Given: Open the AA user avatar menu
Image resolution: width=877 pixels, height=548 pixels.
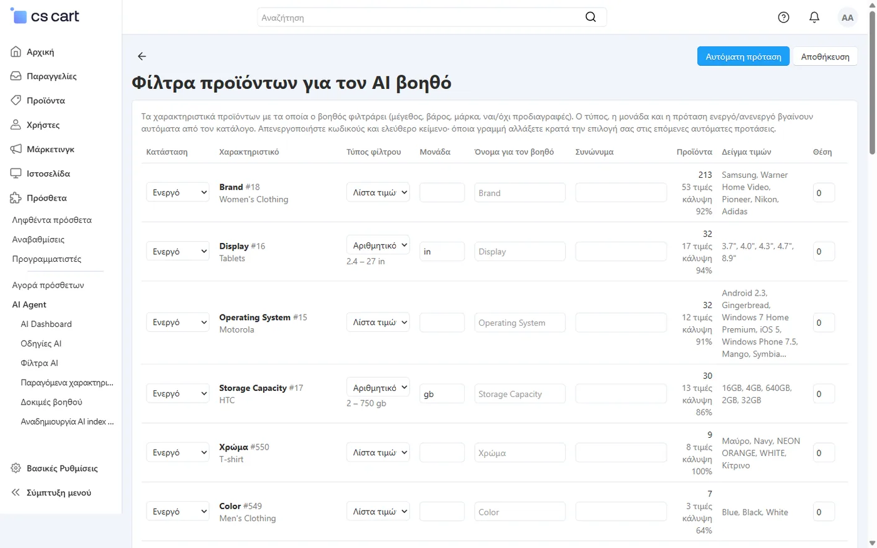Looking at the screenshot, I should click(848, 18).
